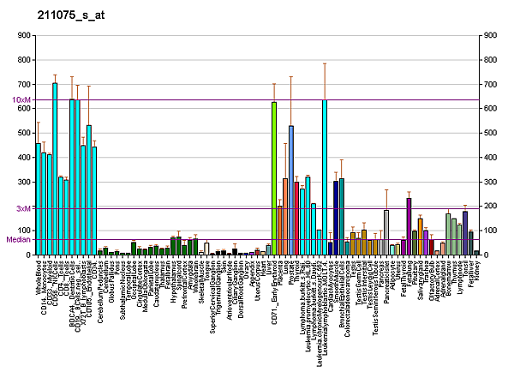Click the gray PancreaticIslet bar
The width and height of the screenshot is (514, 372).
click(x=386, y=232)
